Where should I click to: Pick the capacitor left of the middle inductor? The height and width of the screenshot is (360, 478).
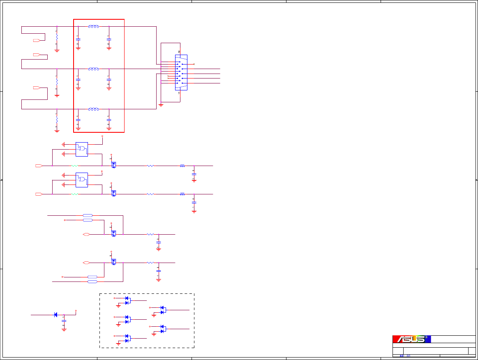[78, 80]
